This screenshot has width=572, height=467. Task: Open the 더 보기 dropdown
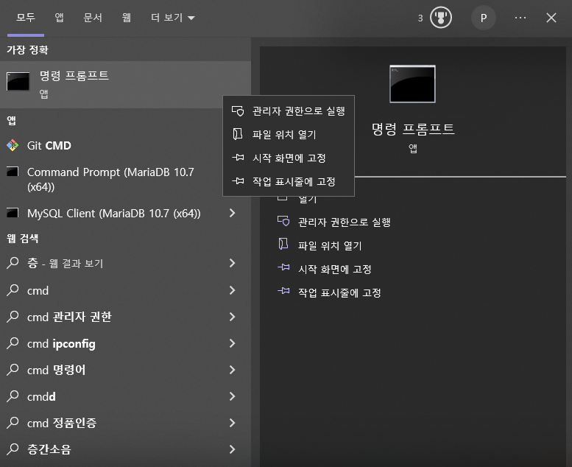tap(173, 18)
